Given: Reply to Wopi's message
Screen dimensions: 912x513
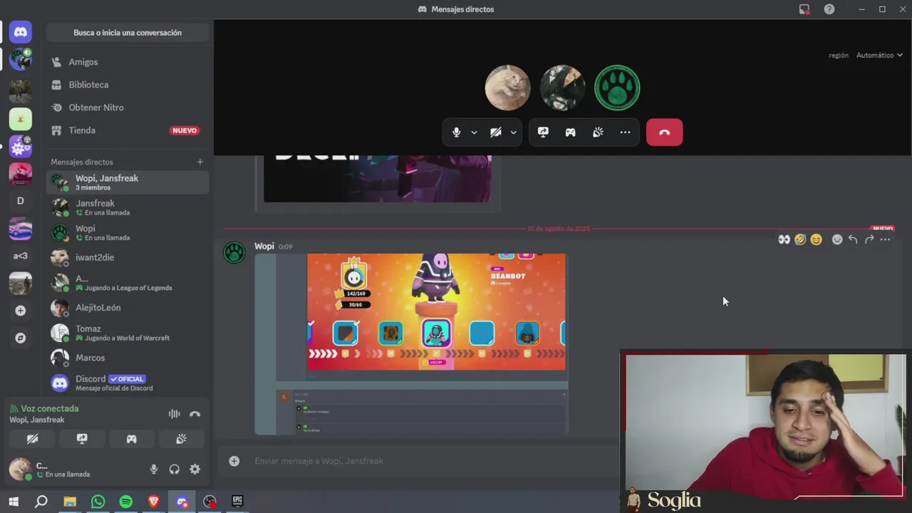Looking at the screenshot, I should (853, 239).
